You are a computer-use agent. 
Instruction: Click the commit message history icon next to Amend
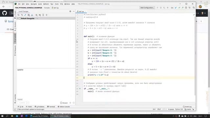click(x=73, y=103)
